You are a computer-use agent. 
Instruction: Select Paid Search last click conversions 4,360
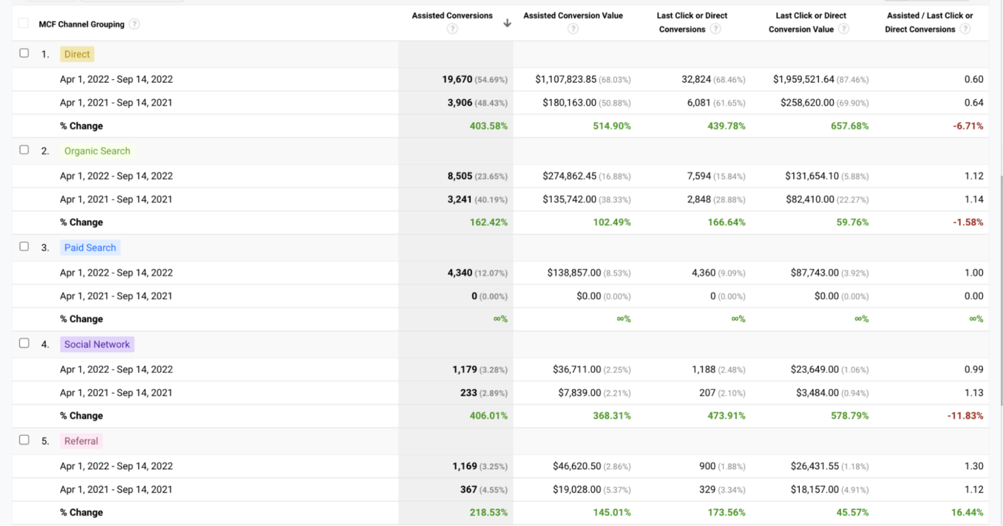[x=703, y=273]
